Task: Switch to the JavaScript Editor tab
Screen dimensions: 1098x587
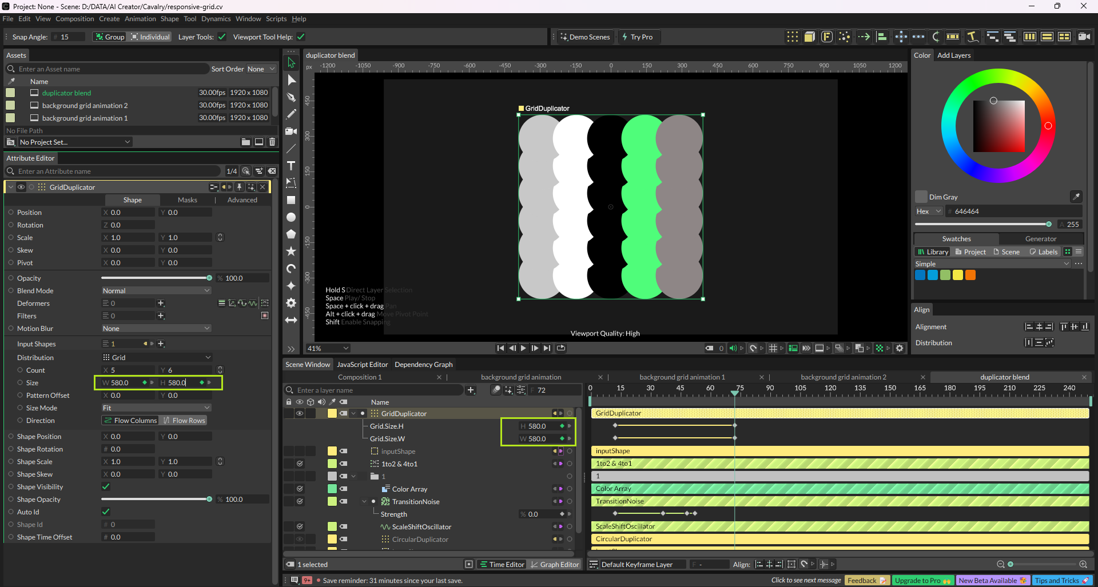Action: click(362, 365)
